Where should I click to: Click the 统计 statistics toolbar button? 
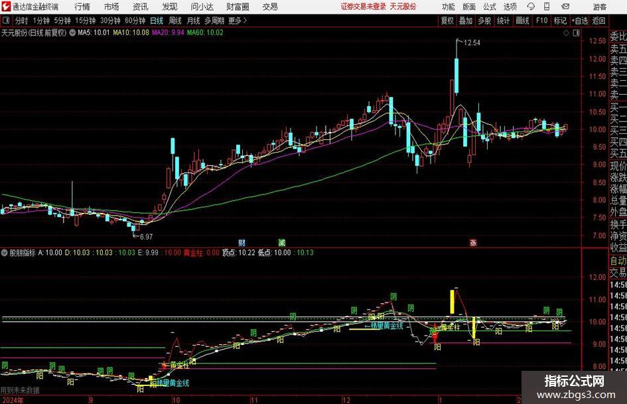[503, 21]
